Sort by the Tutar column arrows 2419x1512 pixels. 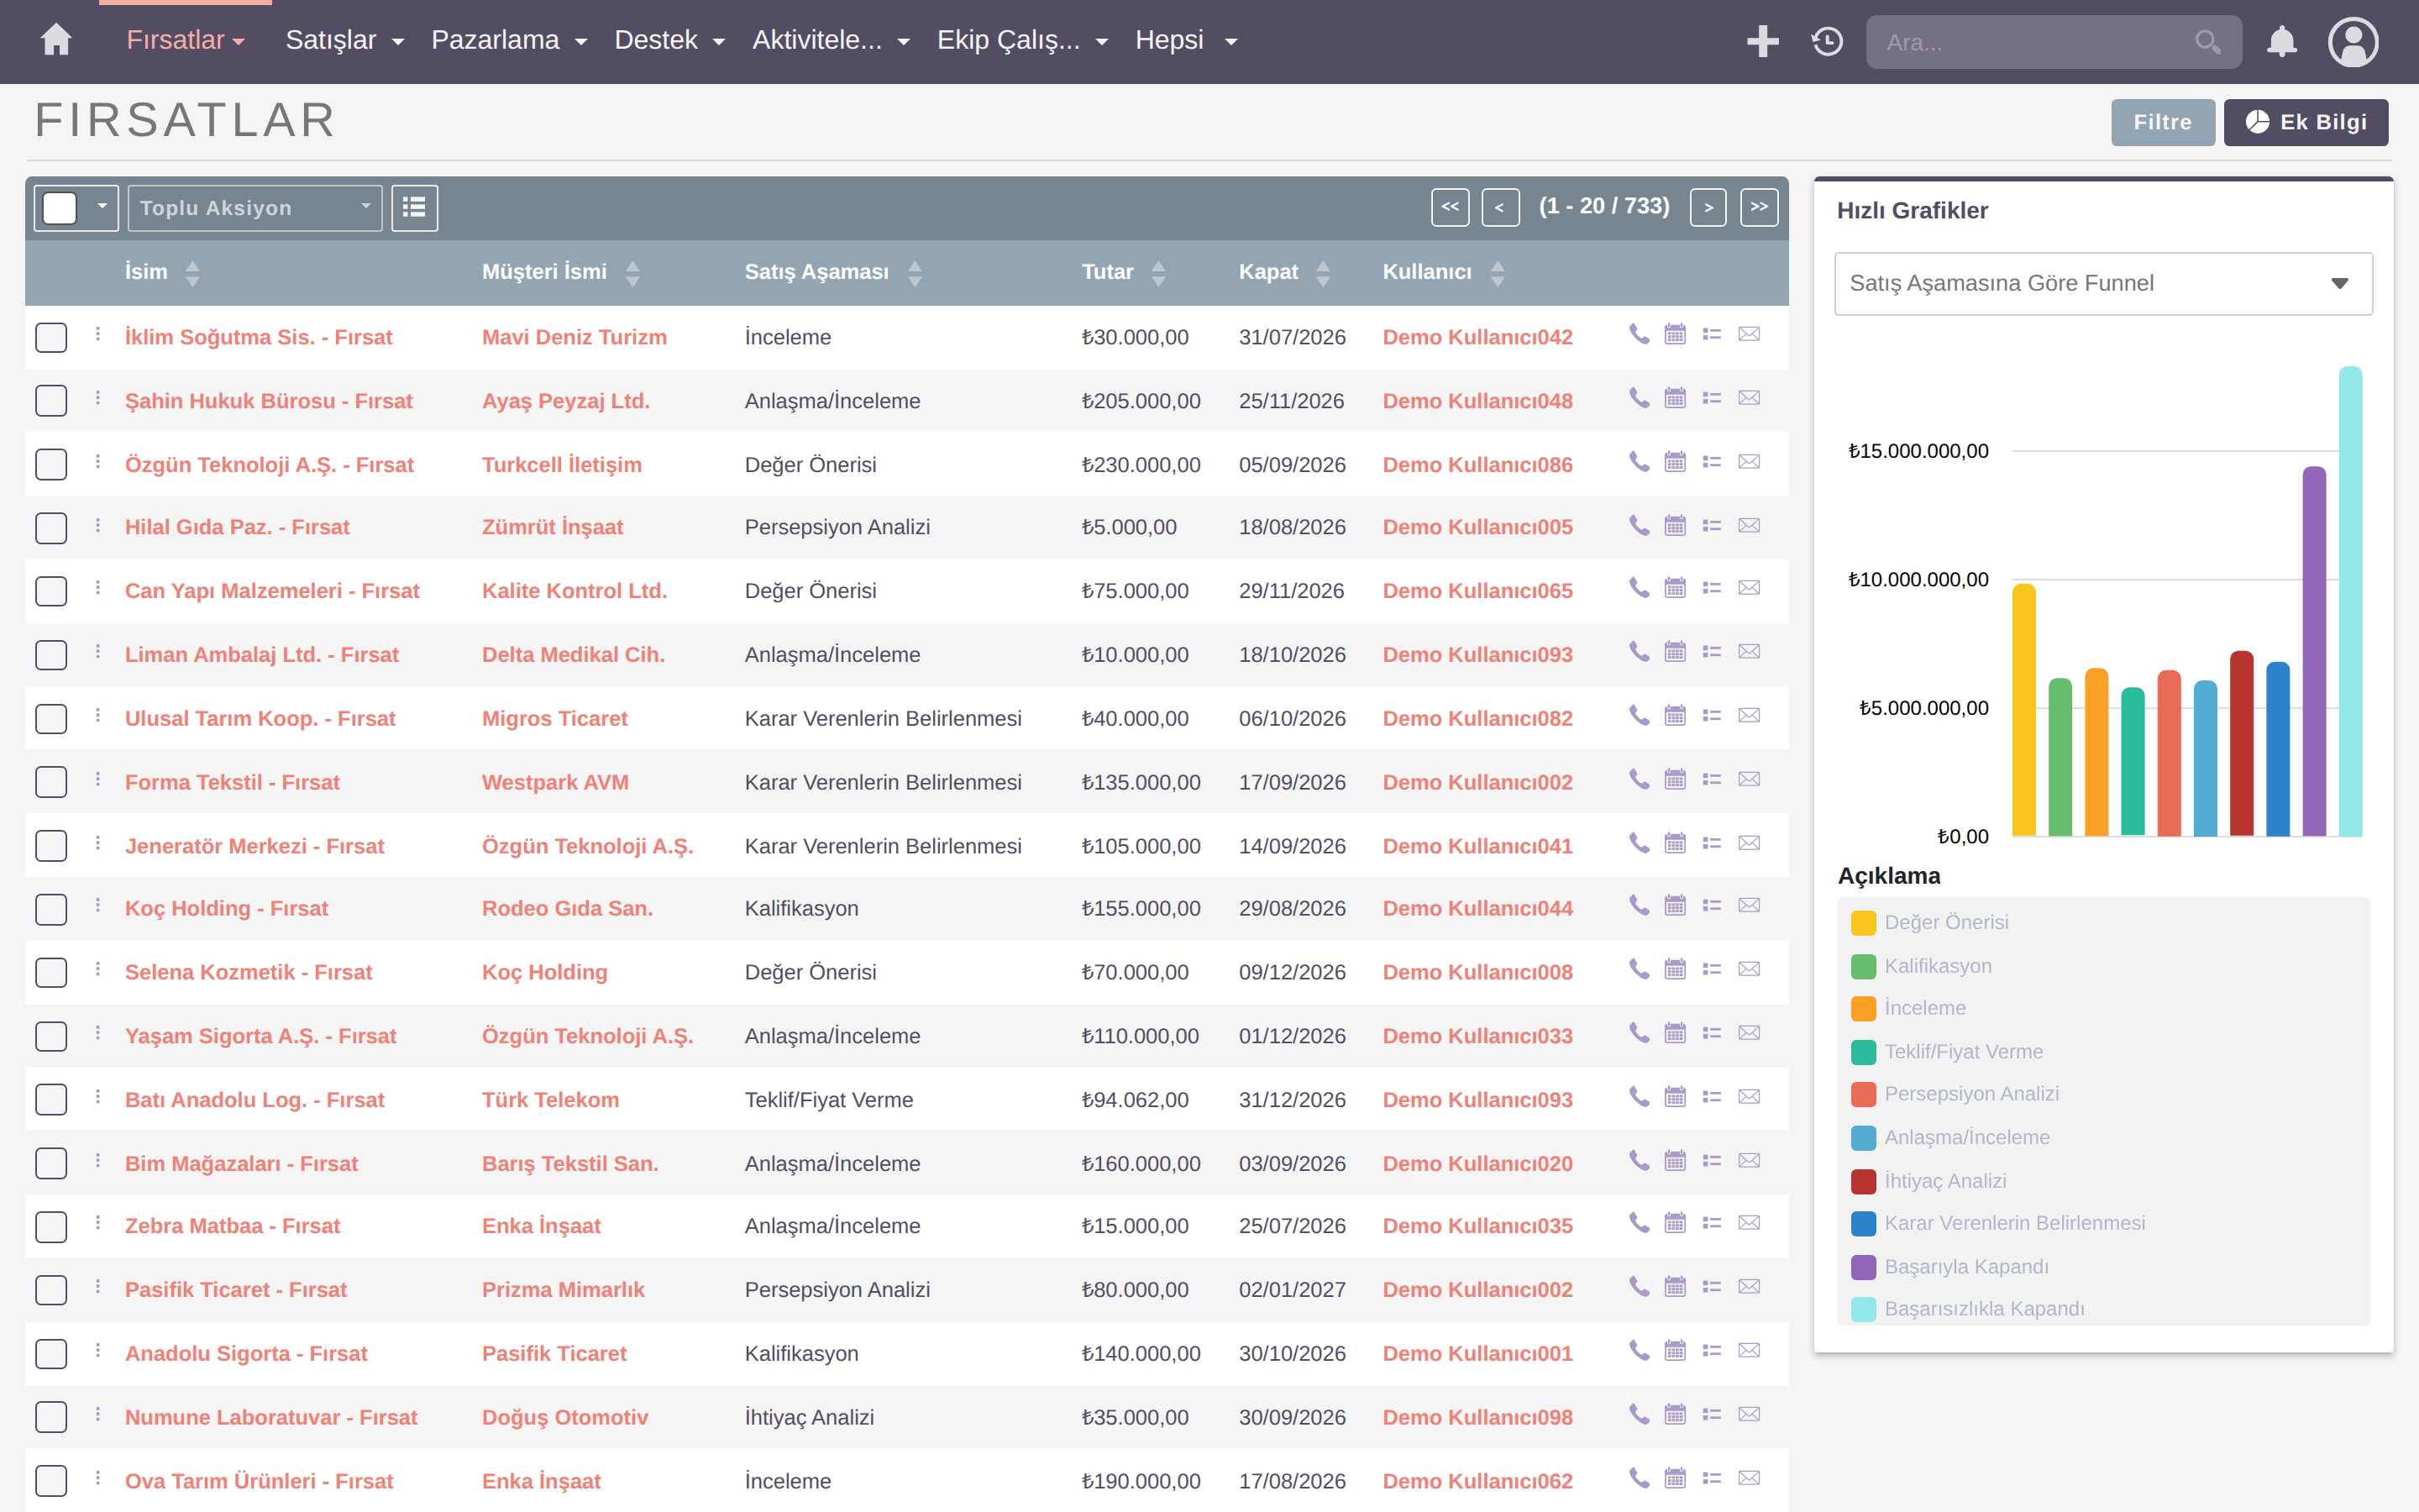[1158, 273]
